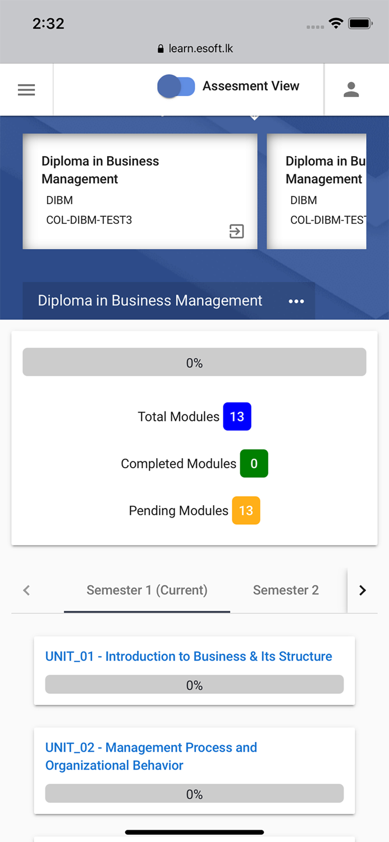Toggle the Assesment View switch
The image size is (389, 842).
pyautogui.click(x=176, y=86)
